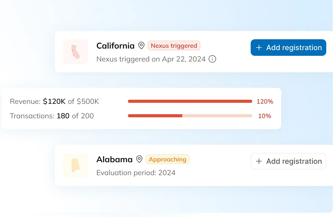Click the Approaching status badge
This screenshot has height=217, width=333.
(168, 159)
